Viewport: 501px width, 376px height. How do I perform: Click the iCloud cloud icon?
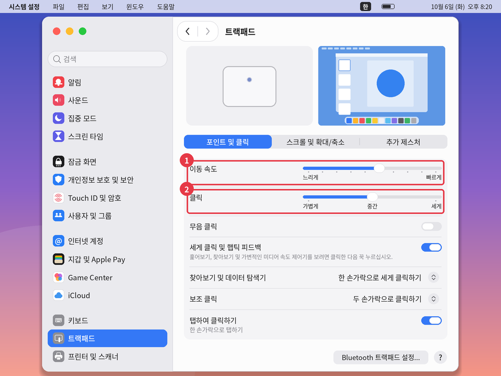point(59,295)
